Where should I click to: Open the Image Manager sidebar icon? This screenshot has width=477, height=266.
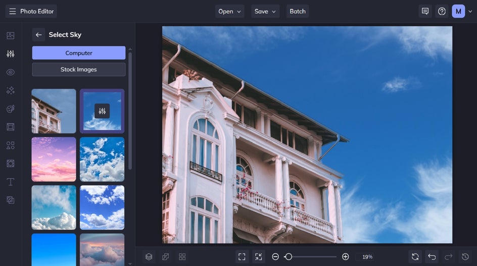coord(10,35)
